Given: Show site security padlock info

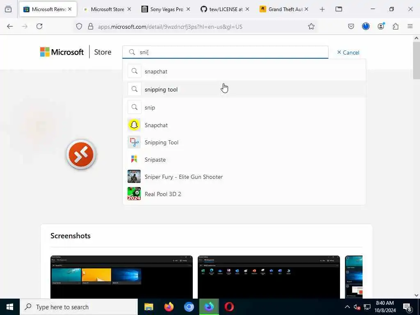Looking at the screenshot, I should [91, 26].
